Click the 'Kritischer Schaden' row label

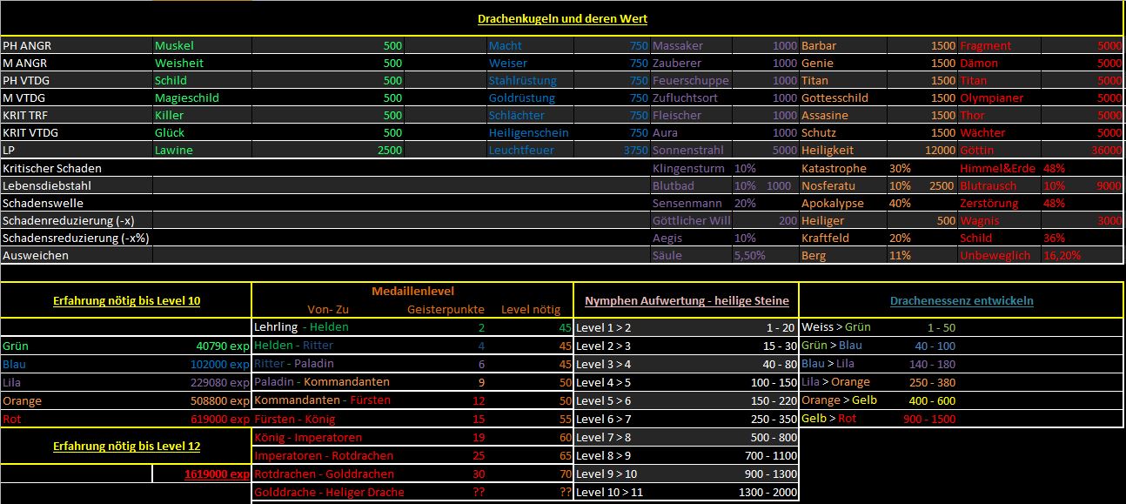click(52, 168)
